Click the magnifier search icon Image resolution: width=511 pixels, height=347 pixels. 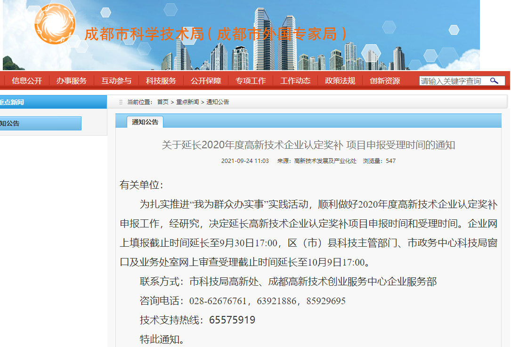pyautogui.click(x=494, y=81)
